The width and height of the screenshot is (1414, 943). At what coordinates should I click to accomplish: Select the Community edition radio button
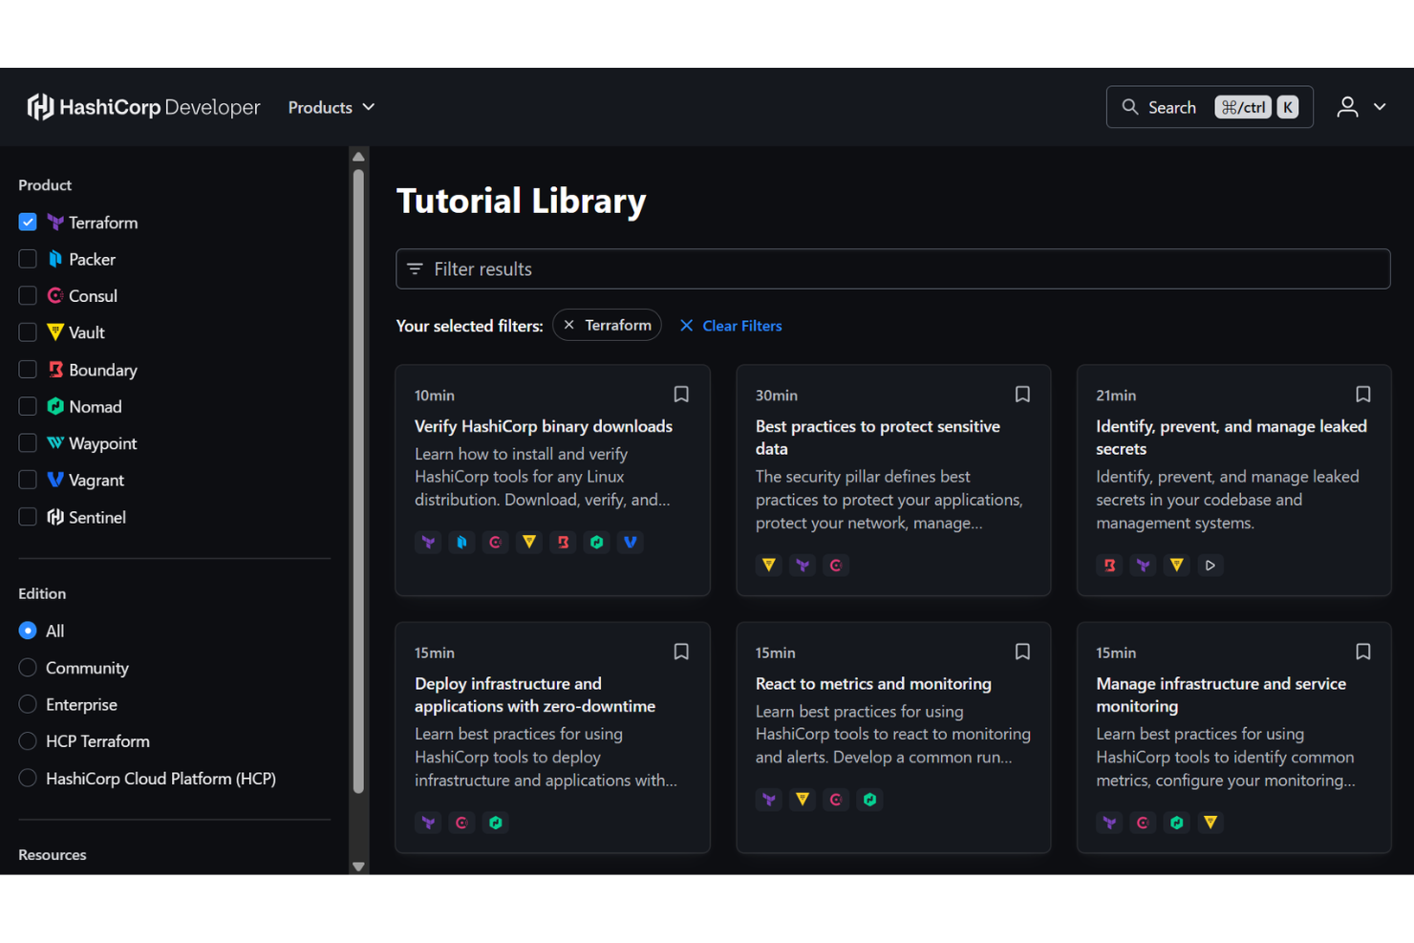pyautogui.click(x=28, y=668)
